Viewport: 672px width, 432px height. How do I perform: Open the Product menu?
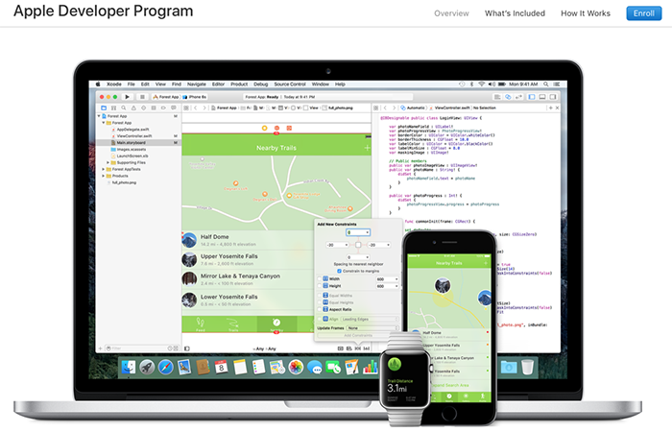(x=239, y=84)
